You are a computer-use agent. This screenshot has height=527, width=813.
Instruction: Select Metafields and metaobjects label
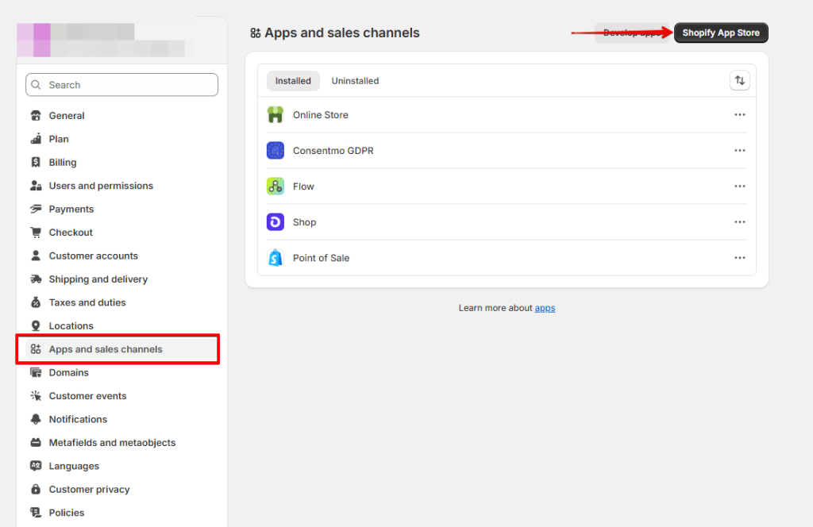(x=113, y=442)
